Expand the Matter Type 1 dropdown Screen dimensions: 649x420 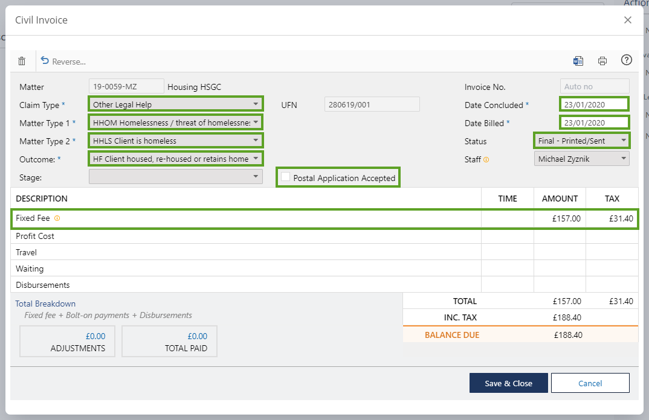(176, 122)
